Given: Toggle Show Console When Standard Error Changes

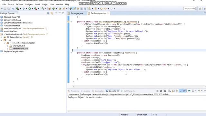Looking at the screenshot, I should coord(184,91).
